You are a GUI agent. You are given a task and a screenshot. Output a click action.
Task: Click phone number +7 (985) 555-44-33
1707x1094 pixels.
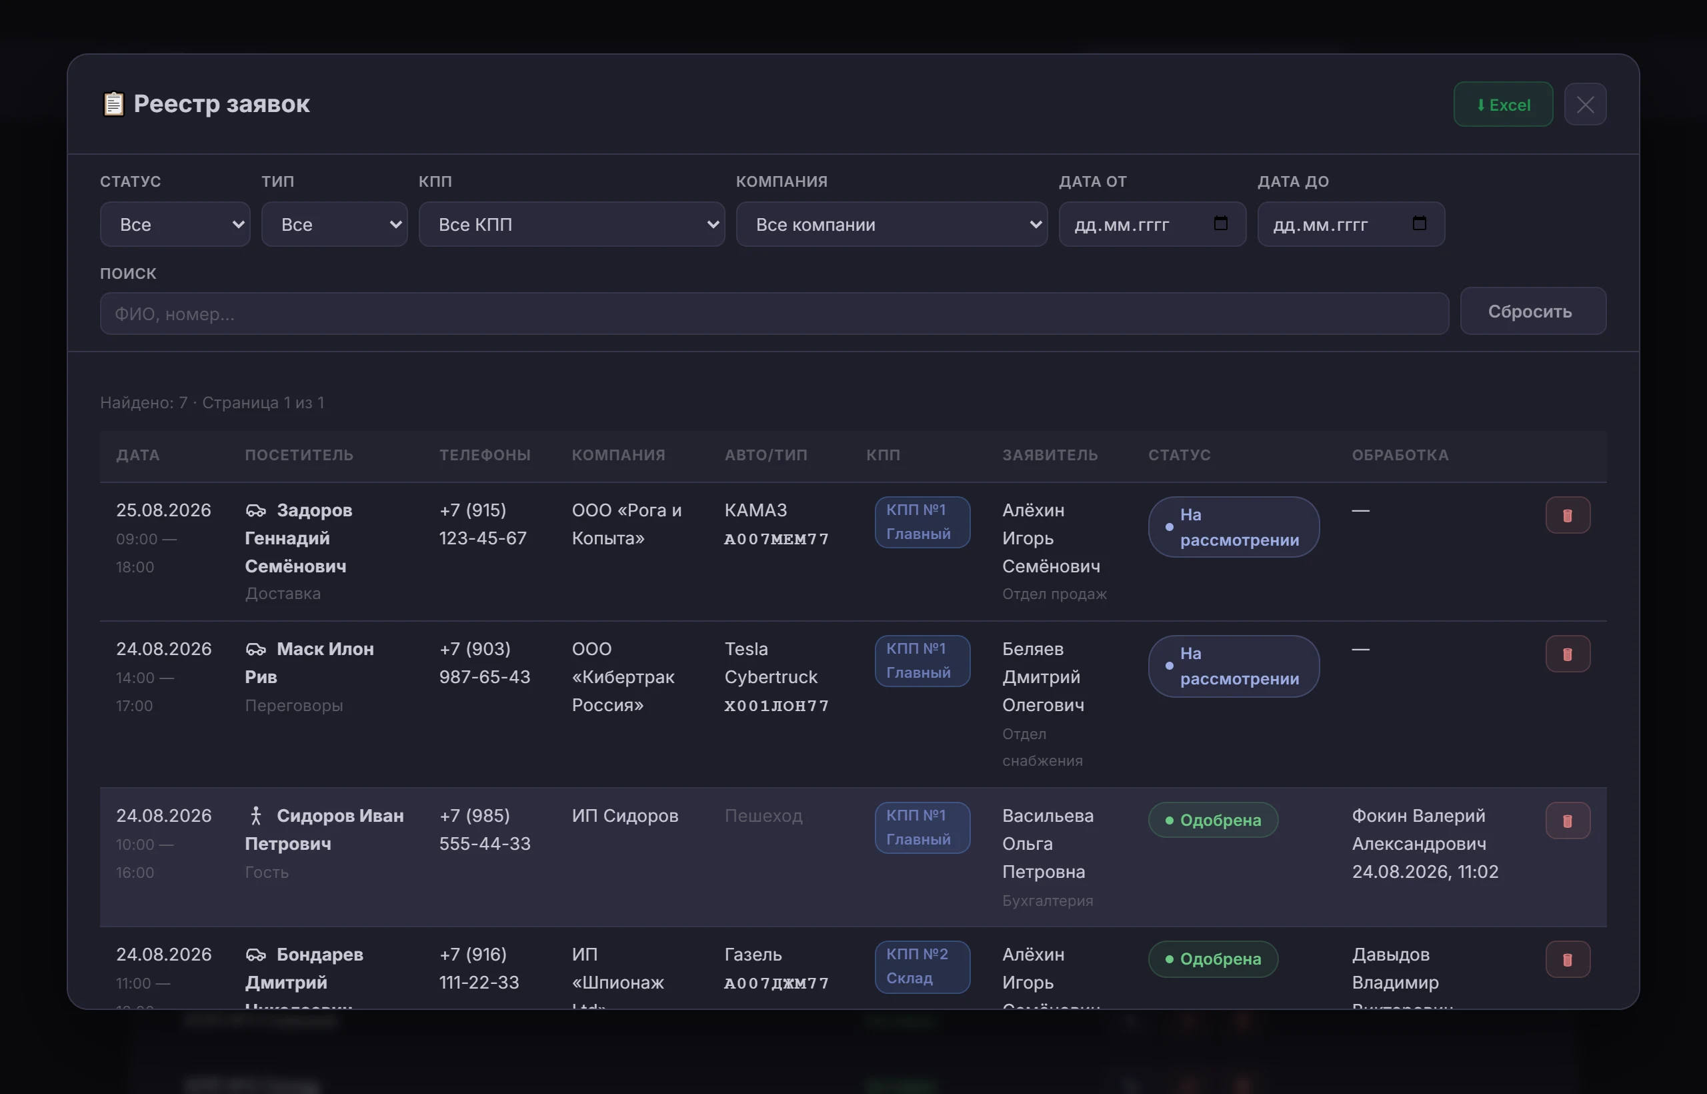(x=484, y=830)
